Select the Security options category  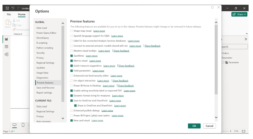tap(40, 53)
